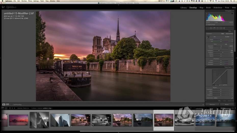Open White Balance As Shot dropdown
The image size is (237, 133).
pyautogui.click(x=228, y=37)
